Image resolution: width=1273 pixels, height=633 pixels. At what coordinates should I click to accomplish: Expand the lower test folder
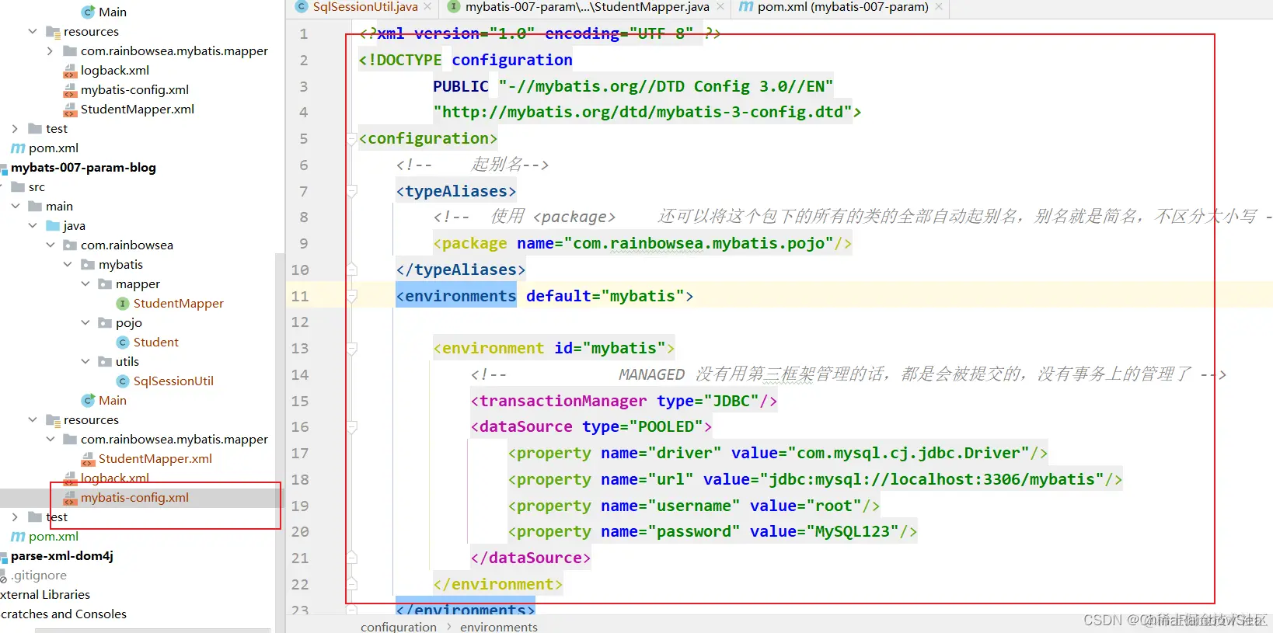tap(15, 516)
